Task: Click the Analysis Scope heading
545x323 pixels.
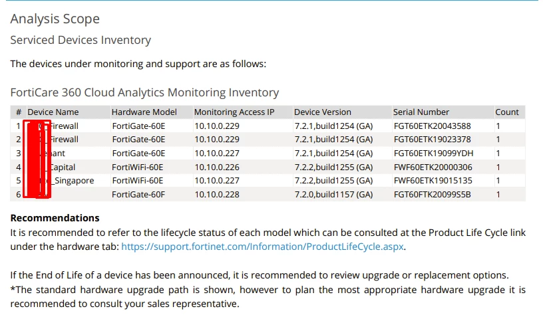Action: (x=55, y=19)
